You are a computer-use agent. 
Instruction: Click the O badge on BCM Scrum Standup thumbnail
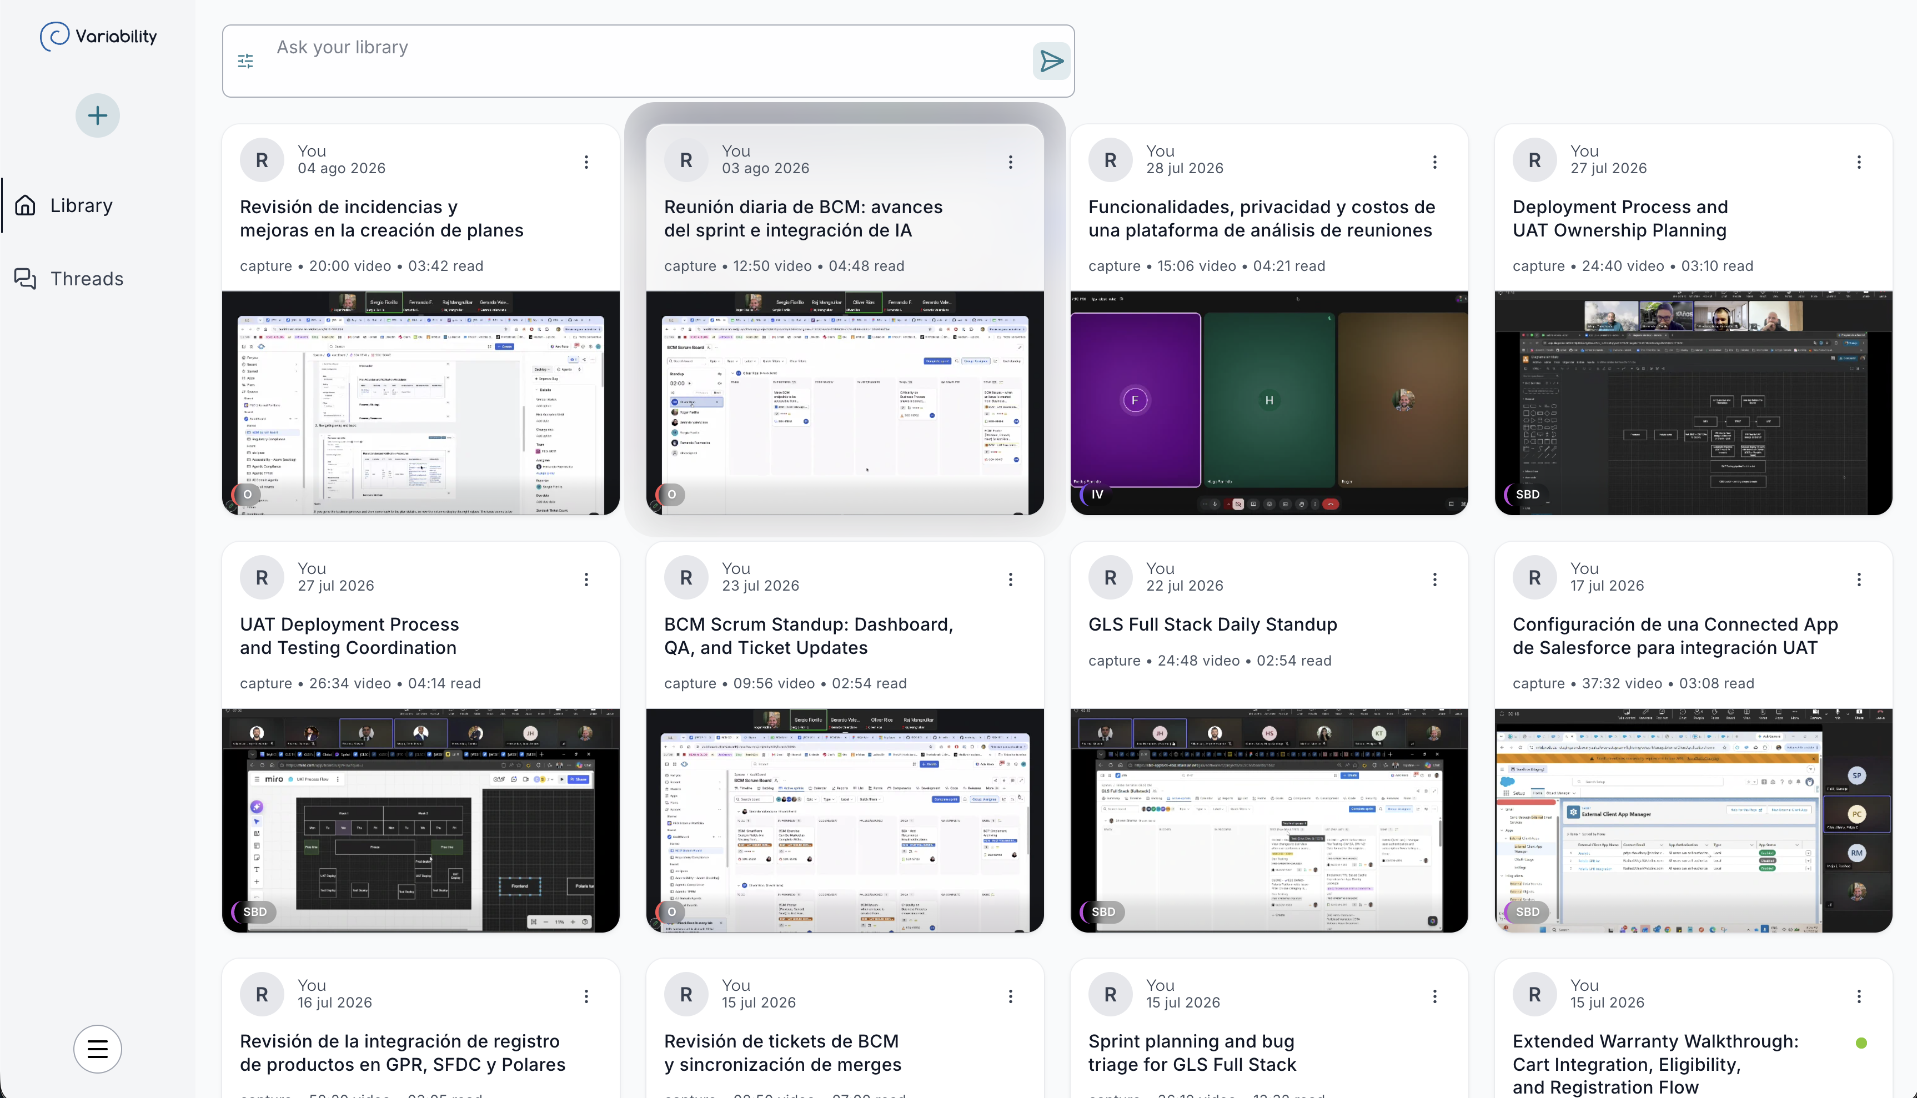[x=671, y=911]
